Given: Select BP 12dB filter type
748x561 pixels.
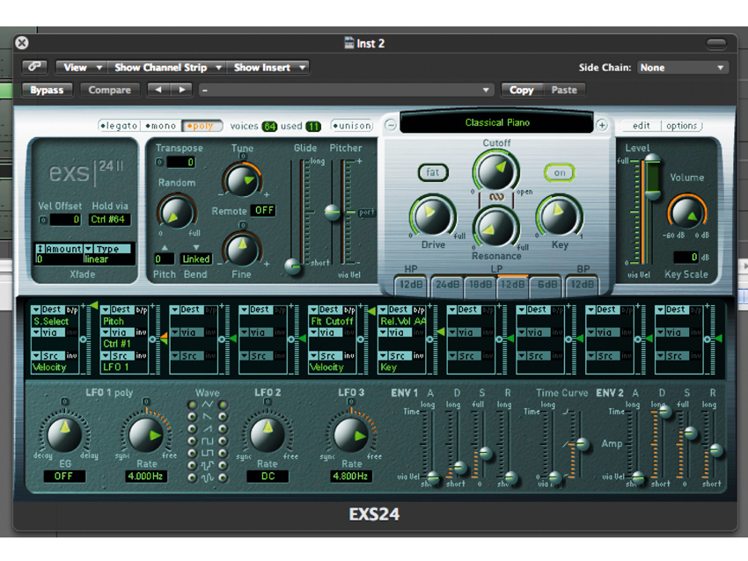Looking at the screenshot, I should [x=582, y=285].
